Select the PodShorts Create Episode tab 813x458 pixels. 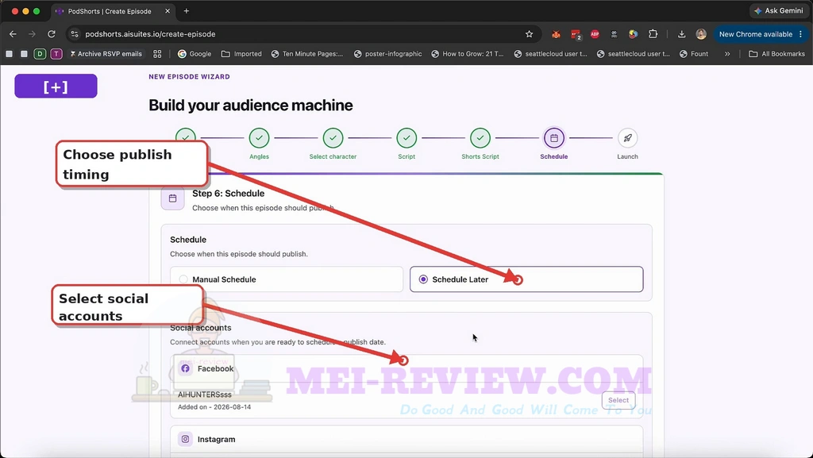tap(114, 11)
